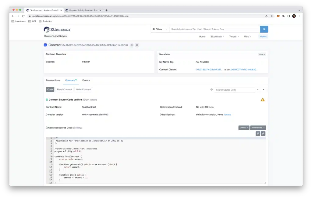Open the MetaMask fox extension
Viewport: 312px width, 198px height.
(x=278, y=16)
